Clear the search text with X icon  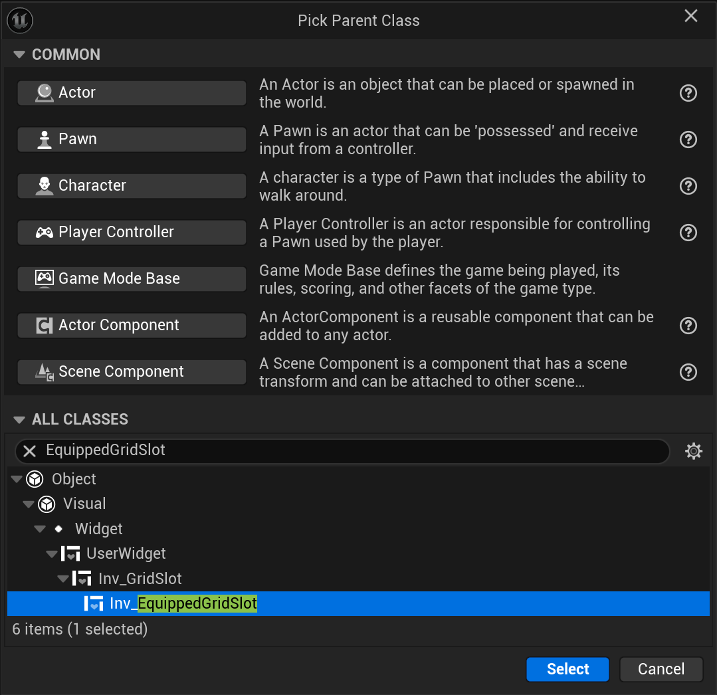coord(30,451)
